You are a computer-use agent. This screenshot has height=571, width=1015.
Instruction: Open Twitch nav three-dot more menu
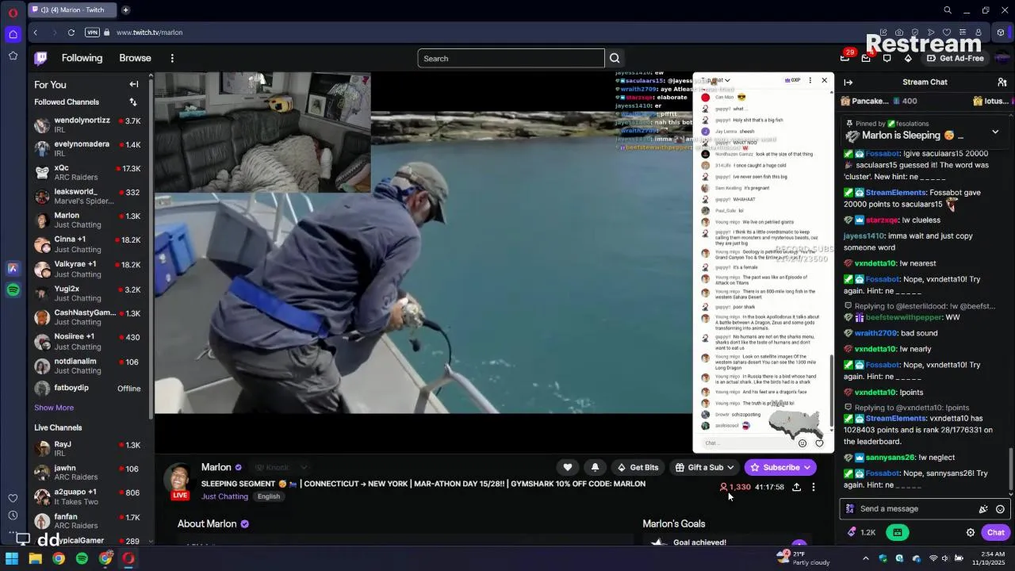(172, 58)
